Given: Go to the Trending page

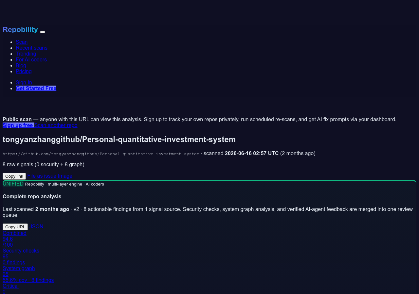Looking at the screenshot, I should pos(26,54).
